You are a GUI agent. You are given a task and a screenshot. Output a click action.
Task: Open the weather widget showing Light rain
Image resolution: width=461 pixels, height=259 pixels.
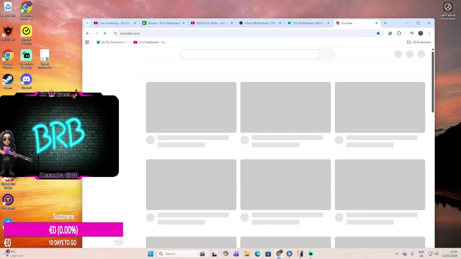[13, 254]
